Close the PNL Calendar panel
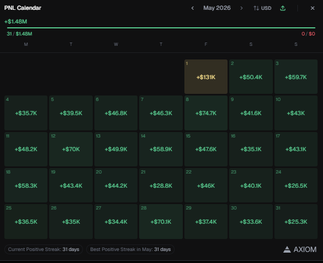This screenshot has width=323, height=263. pos(313,8)
